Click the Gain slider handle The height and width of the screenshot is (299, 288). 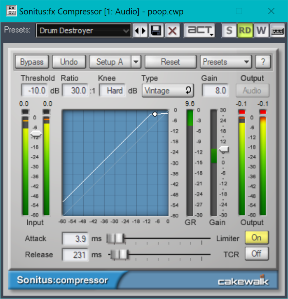224,150
